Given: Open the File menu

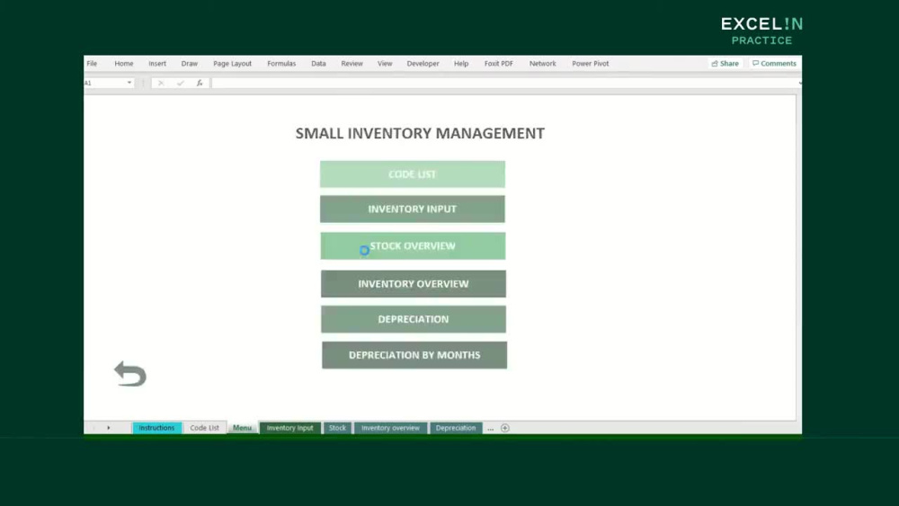Looking at the screenshot, I should pos(92,64).
